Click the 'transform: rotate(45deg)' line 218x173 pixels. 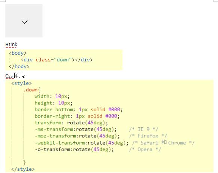(x=71, y=123)
